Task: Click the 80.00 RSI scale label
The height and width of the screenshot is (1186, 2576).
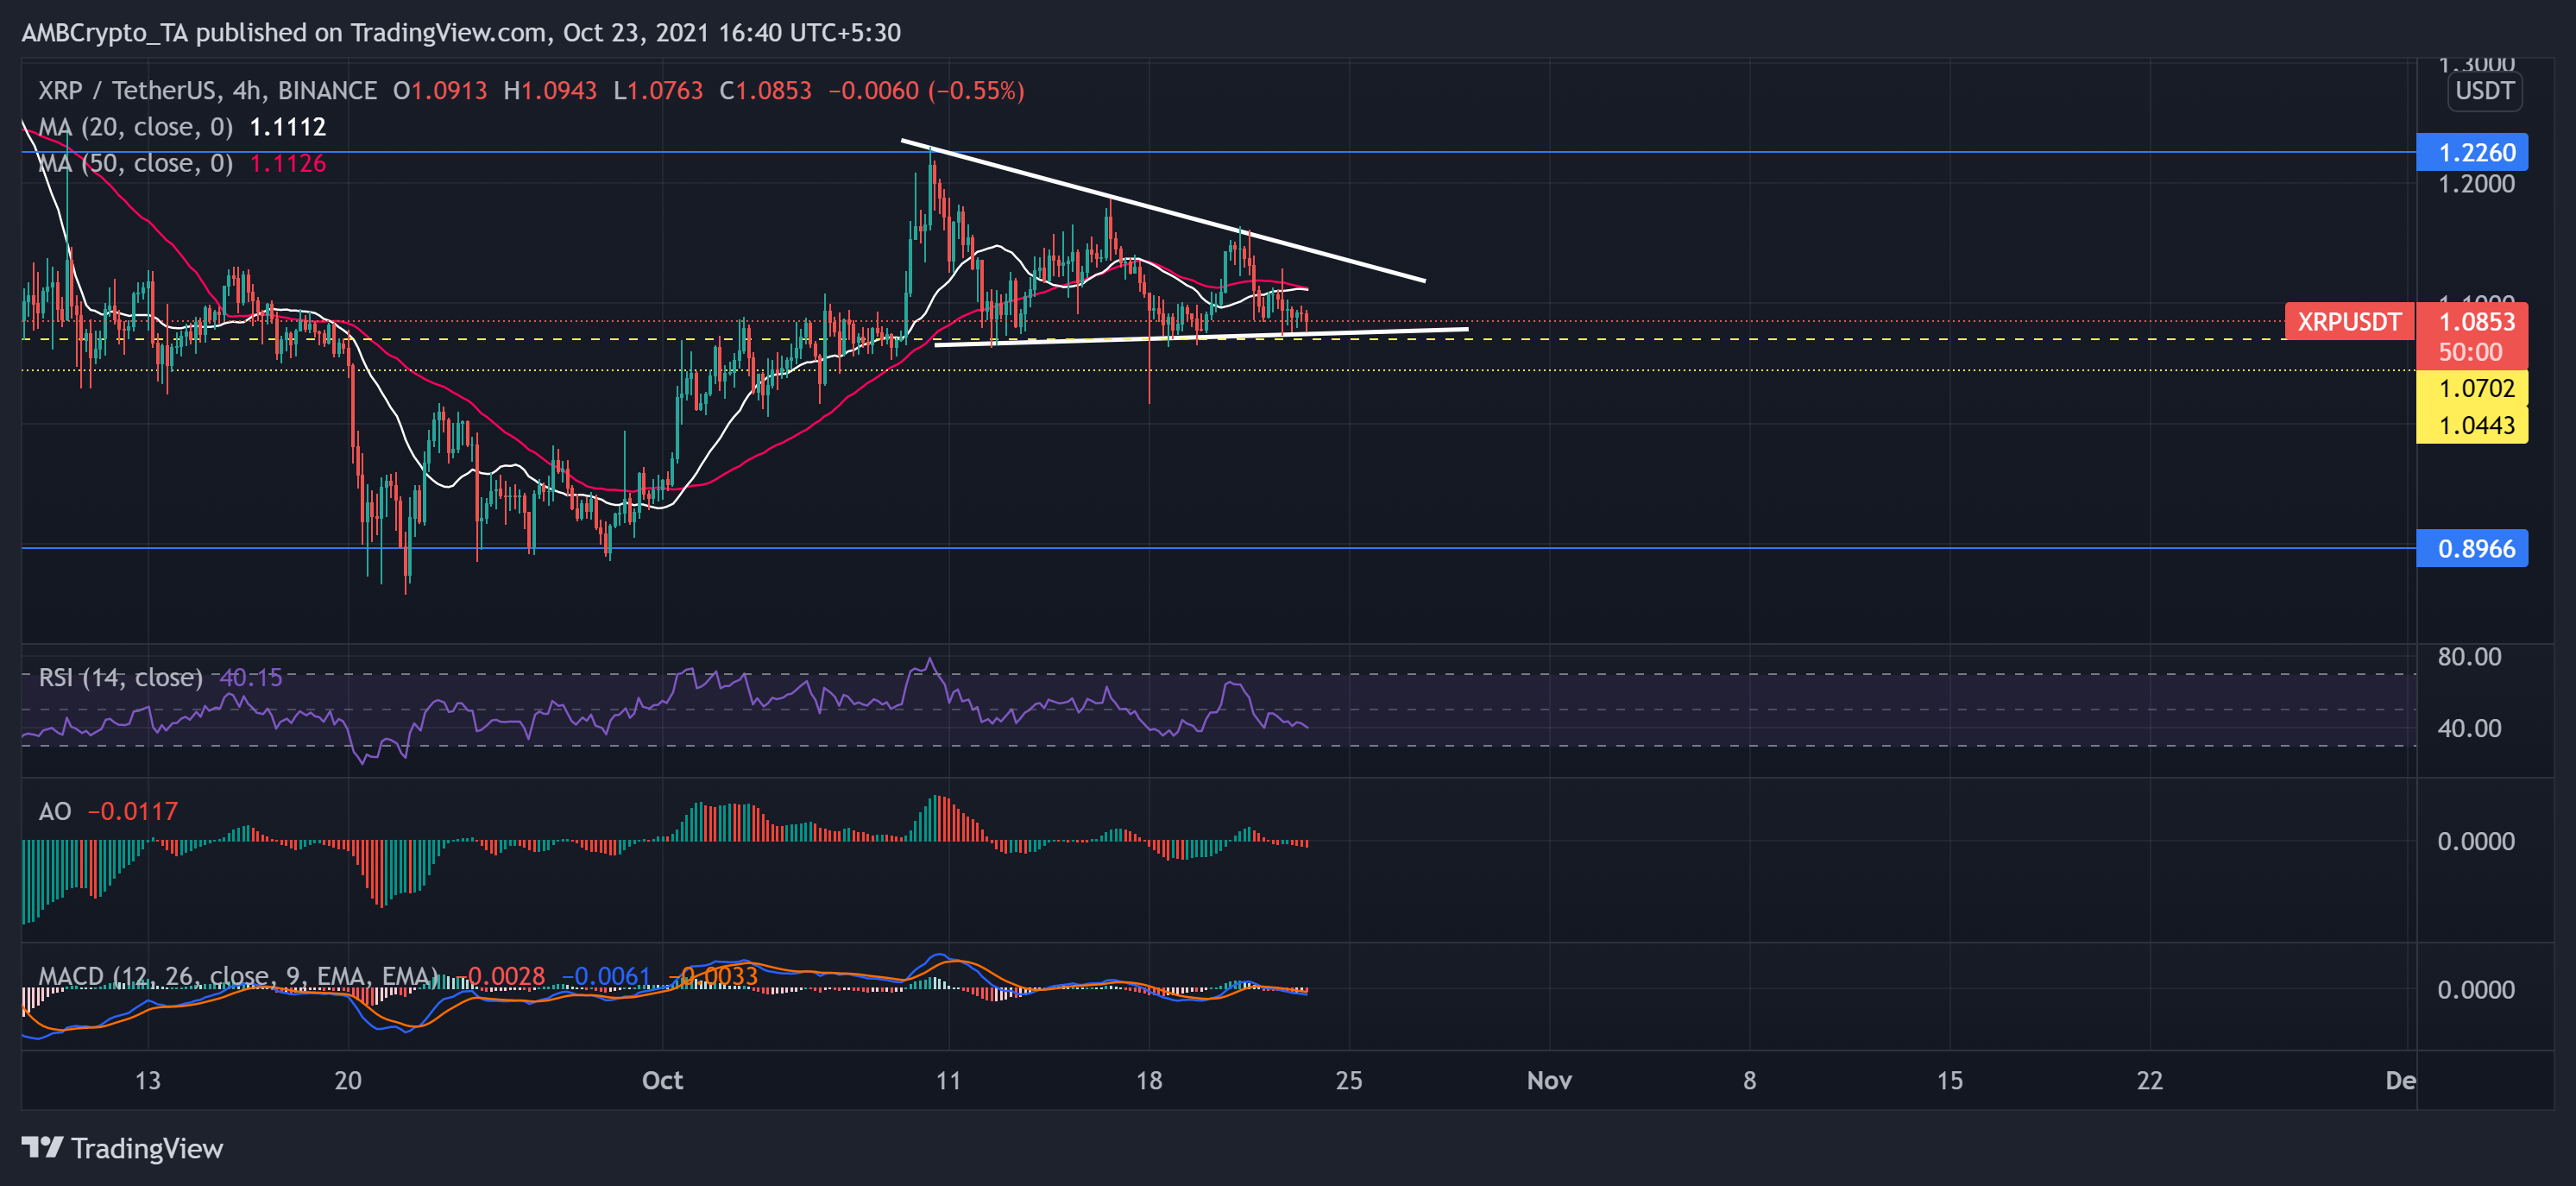Action: pyautogui.click(x=2469, y=656)
